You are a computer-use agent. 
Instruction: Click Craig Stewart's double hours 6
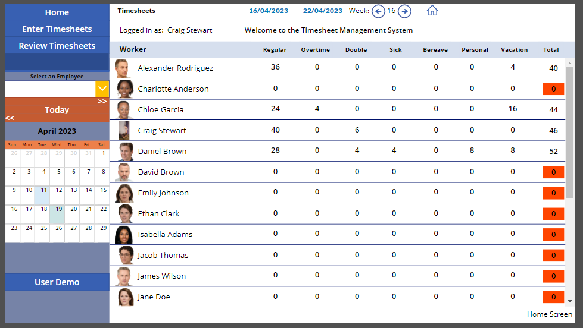click(357, 130)
